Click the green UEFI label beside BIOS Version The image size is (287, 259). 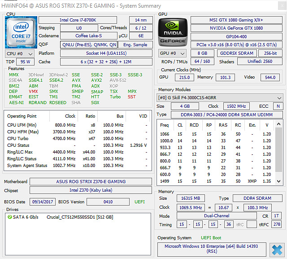(139, 202)
